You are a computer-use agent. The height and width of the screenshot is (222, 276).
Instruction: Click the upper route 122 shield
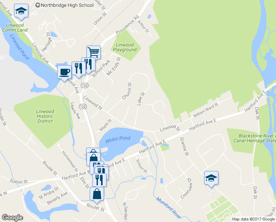pyautogui.click(x=84, y=85)
